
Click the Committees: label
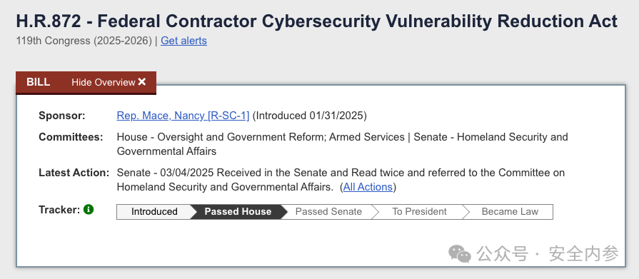click(x=71, y=137)
